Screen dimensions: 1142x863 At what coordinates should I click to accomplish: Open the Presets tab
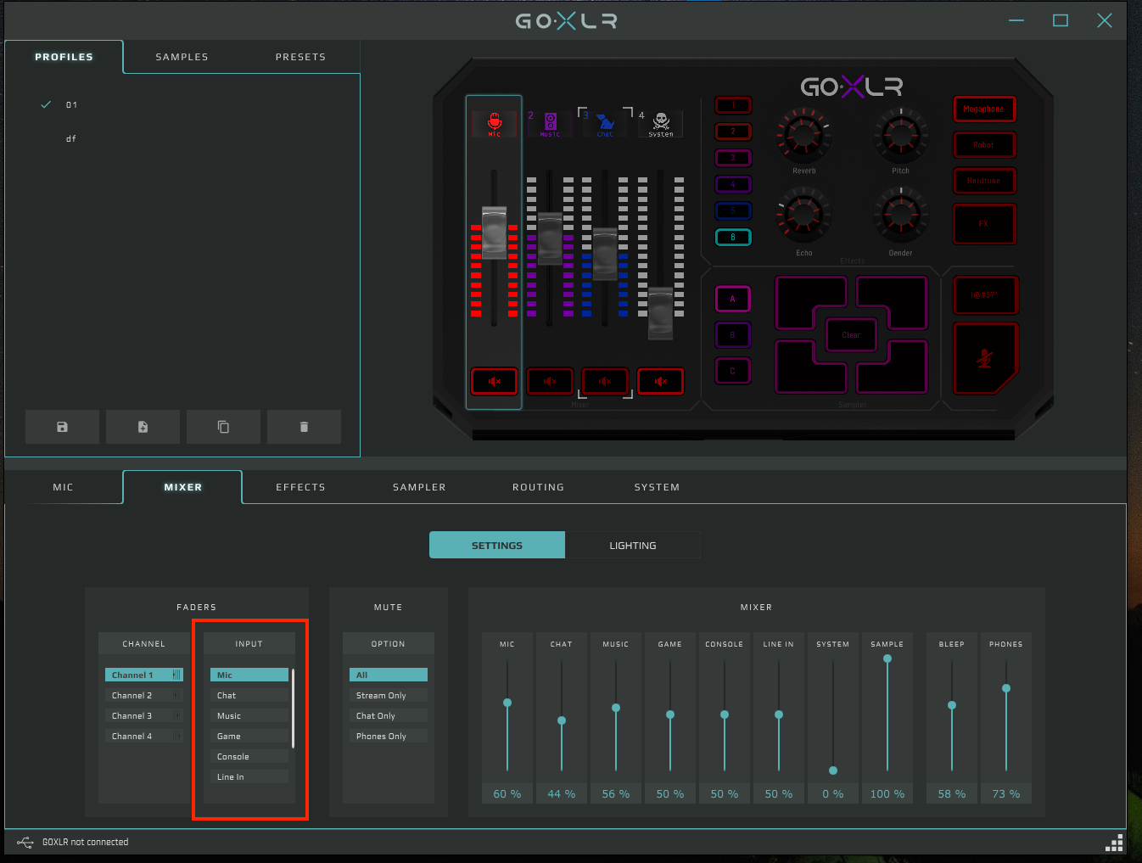300,57
